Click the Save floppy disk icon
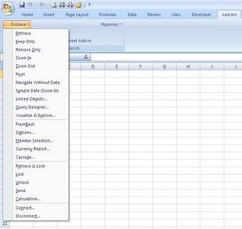The height and width of the screenshot is (229, 242). 22,5
